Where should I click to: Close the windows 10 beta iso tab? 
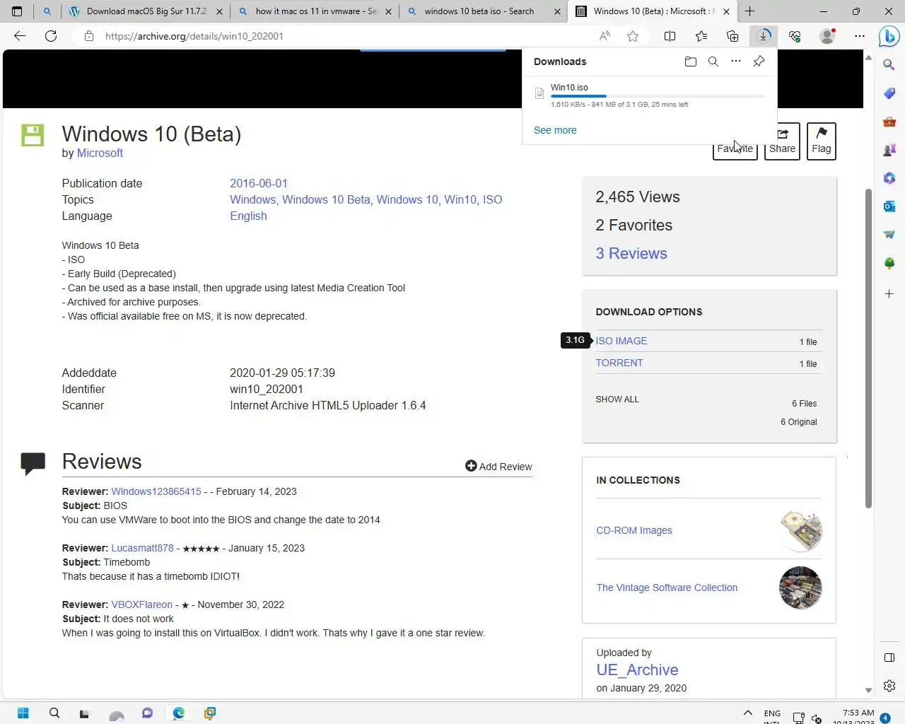tap(557, 11)
